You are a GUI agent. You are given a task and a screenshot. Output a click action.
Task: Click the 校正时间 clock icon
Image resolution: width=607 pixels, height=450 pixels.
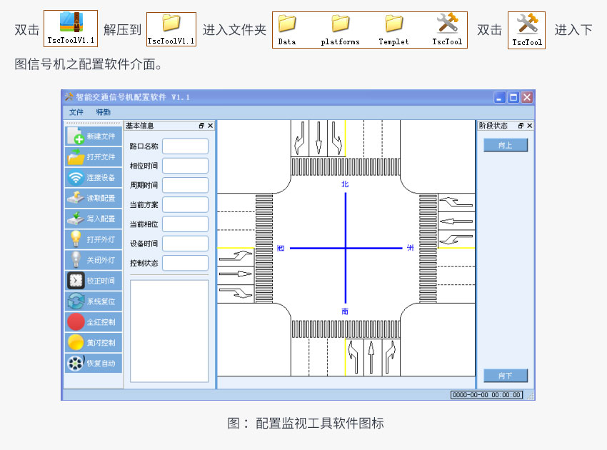(76, 281)
